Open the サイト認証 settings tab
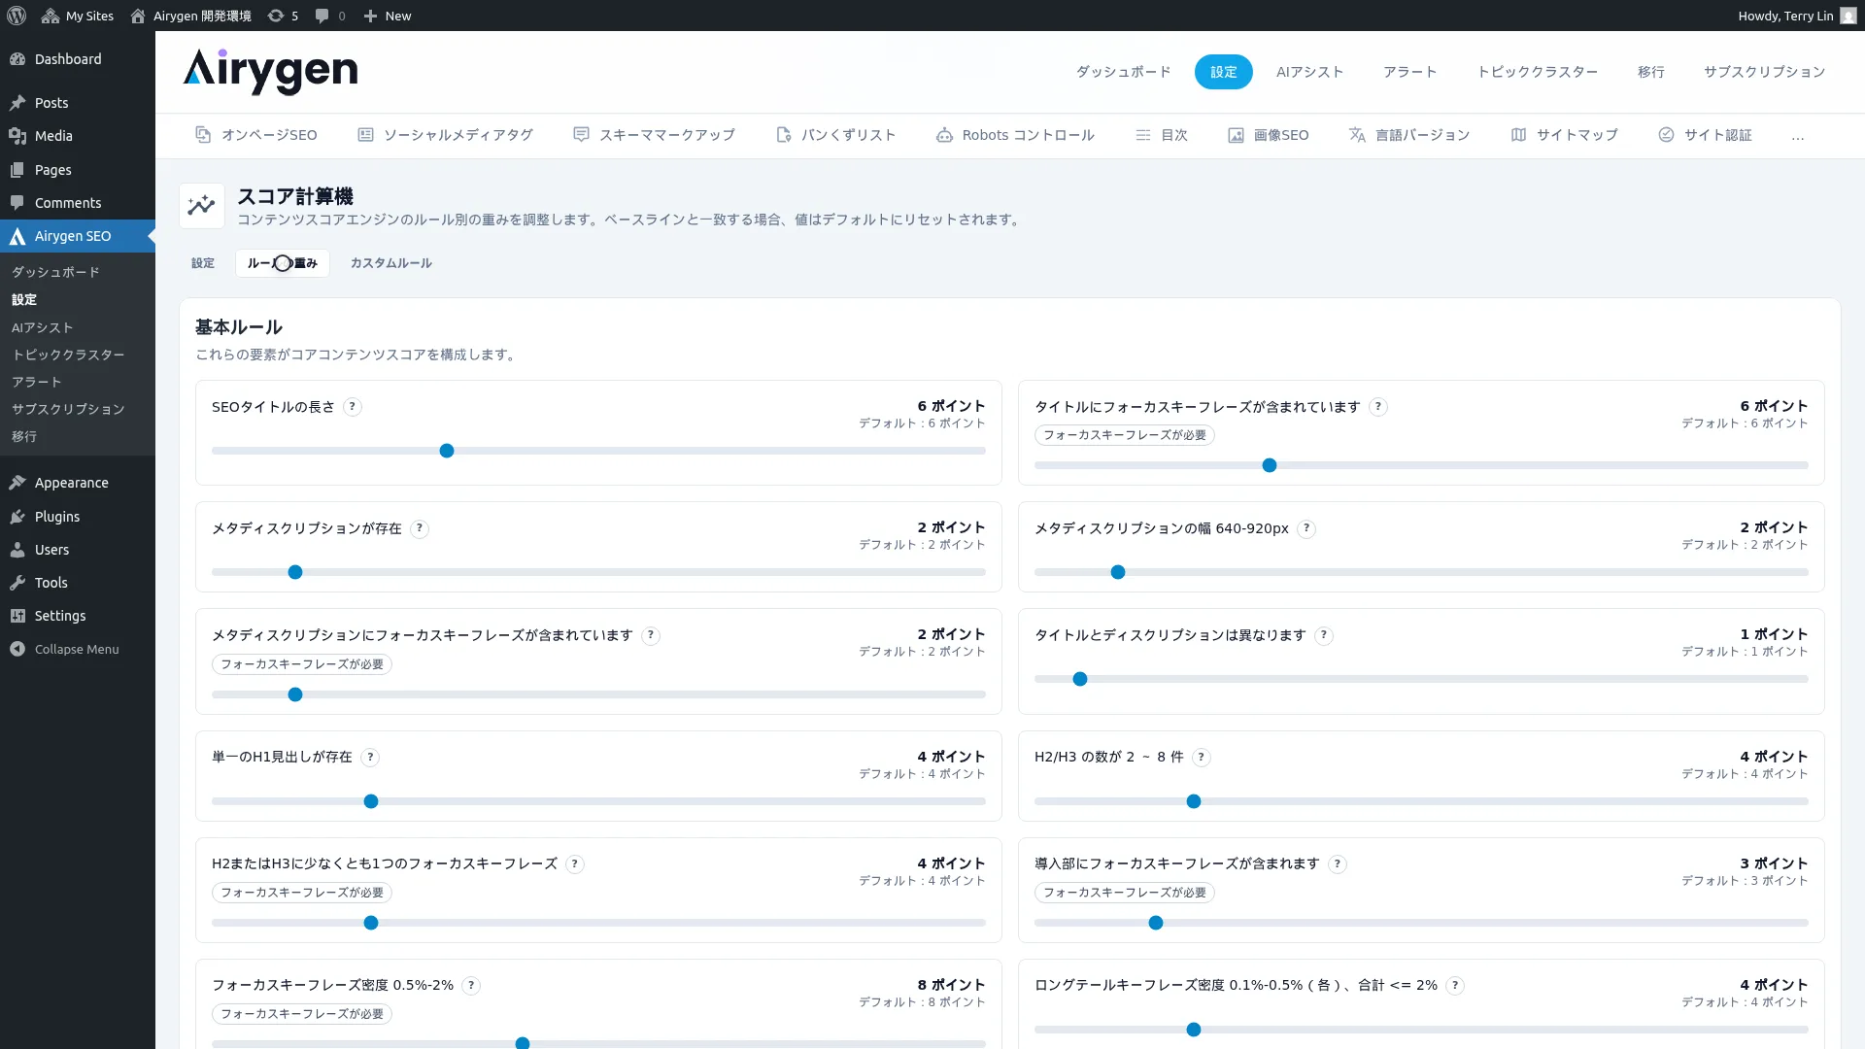 tap(1705, 135)
